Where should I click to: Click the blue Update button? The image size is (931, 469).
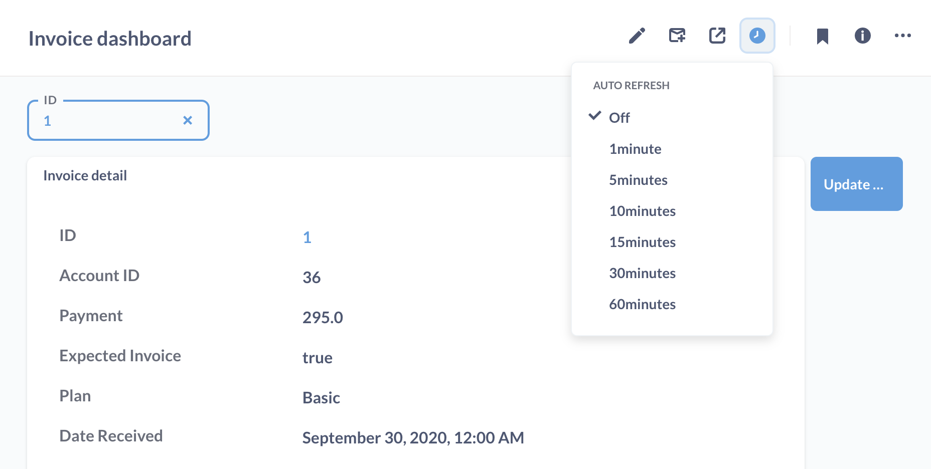coord(857,184)
